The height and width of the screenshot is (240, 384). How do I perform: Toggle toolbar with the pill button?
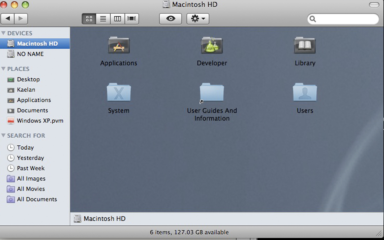click(x=374, y=5)
